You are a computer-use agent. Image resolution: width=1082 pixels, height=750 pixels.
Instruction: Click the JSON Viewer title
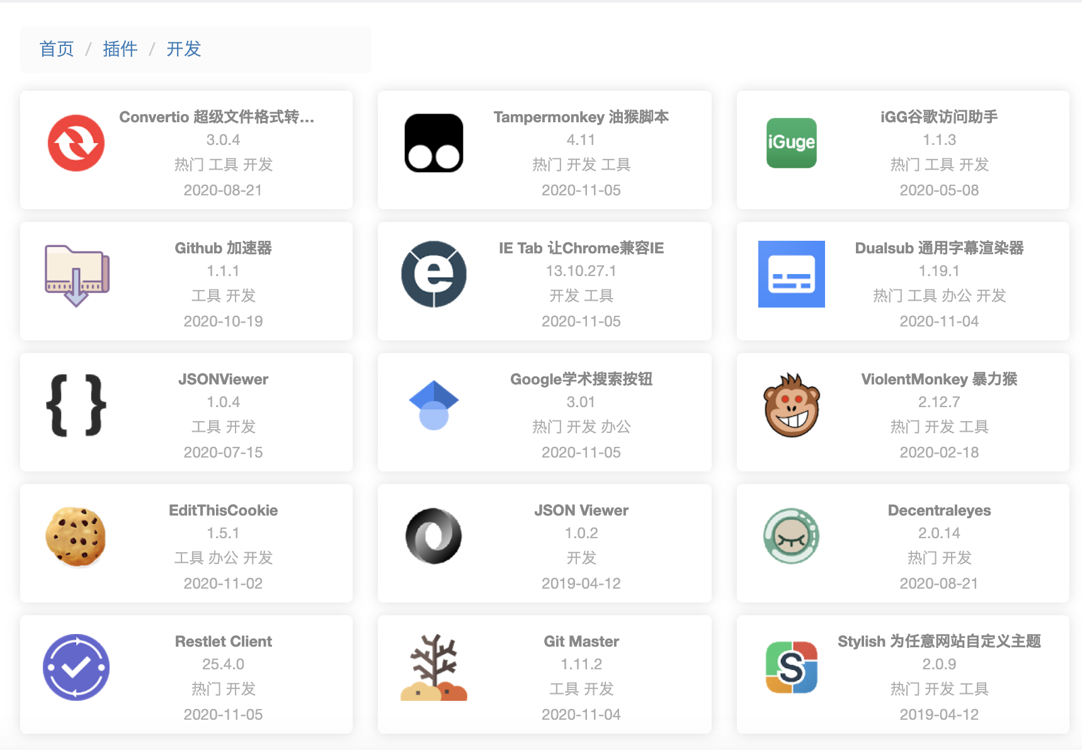point(581,511)
